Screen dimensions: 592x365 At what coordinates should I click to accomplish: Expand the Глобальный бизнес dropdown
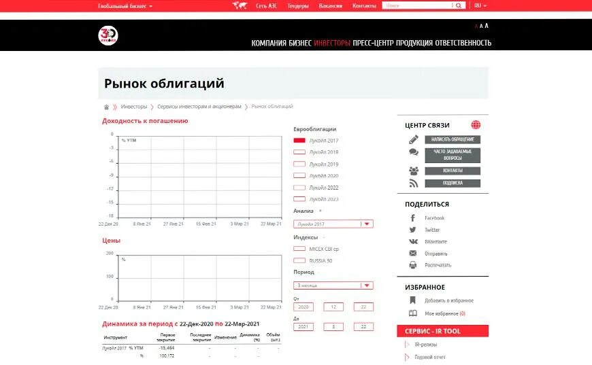(125, 6)
